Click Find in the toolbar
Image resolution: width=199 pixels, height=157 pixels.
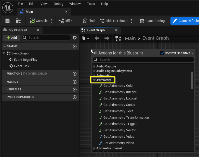[x=88, y=21]
